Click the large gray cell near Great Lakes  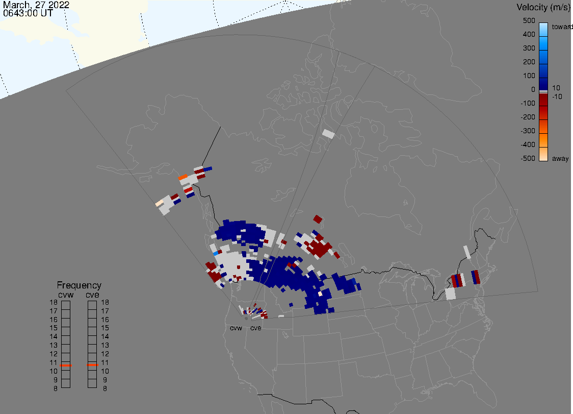click(450, 294)
